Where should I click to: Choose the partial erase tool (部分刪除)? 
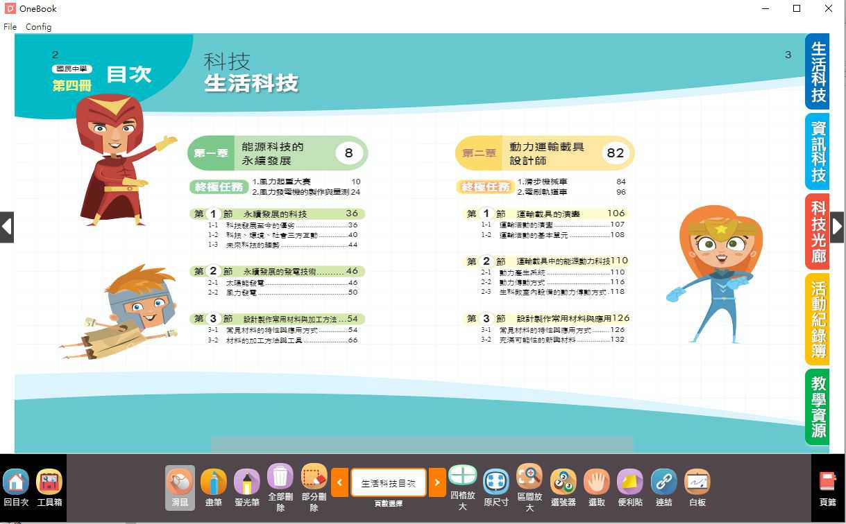[x=314, y=488]
